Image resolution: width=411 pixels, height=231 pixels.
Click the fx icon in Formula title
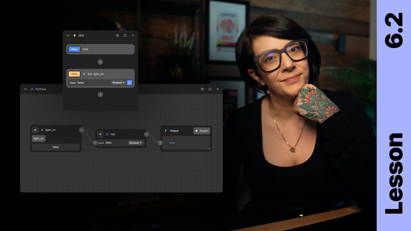click(x=32, y=89)
